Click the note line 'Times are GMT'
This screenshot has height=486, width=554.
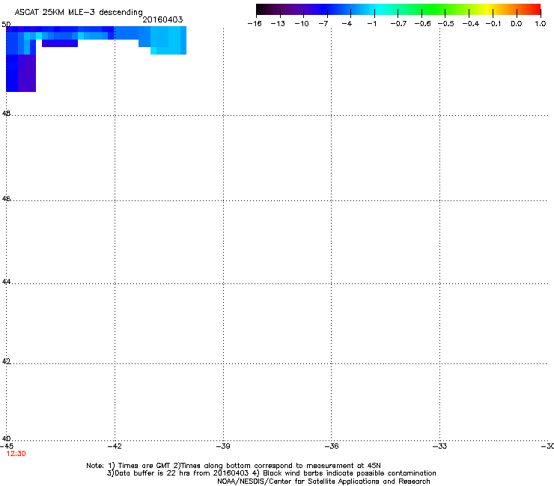point(144,466)
